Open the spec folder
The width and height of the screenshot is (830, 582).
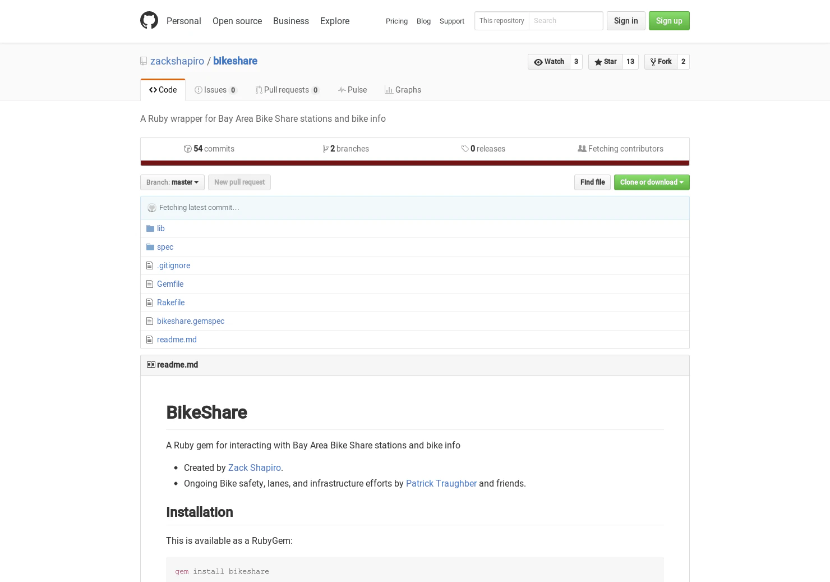165,247
